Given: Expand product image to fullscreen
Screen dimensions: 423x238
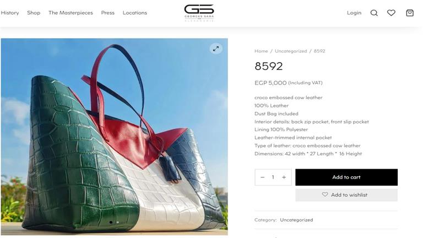Looking at the screenshot, I should tap(216, 49).
